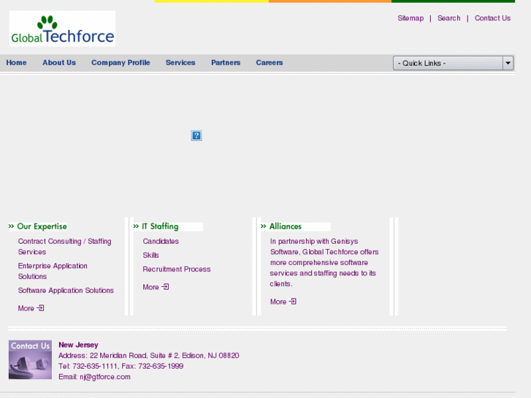531x398 pixels.
Task: Click arrow icon beside Our Expertise More
Action: 41,308
